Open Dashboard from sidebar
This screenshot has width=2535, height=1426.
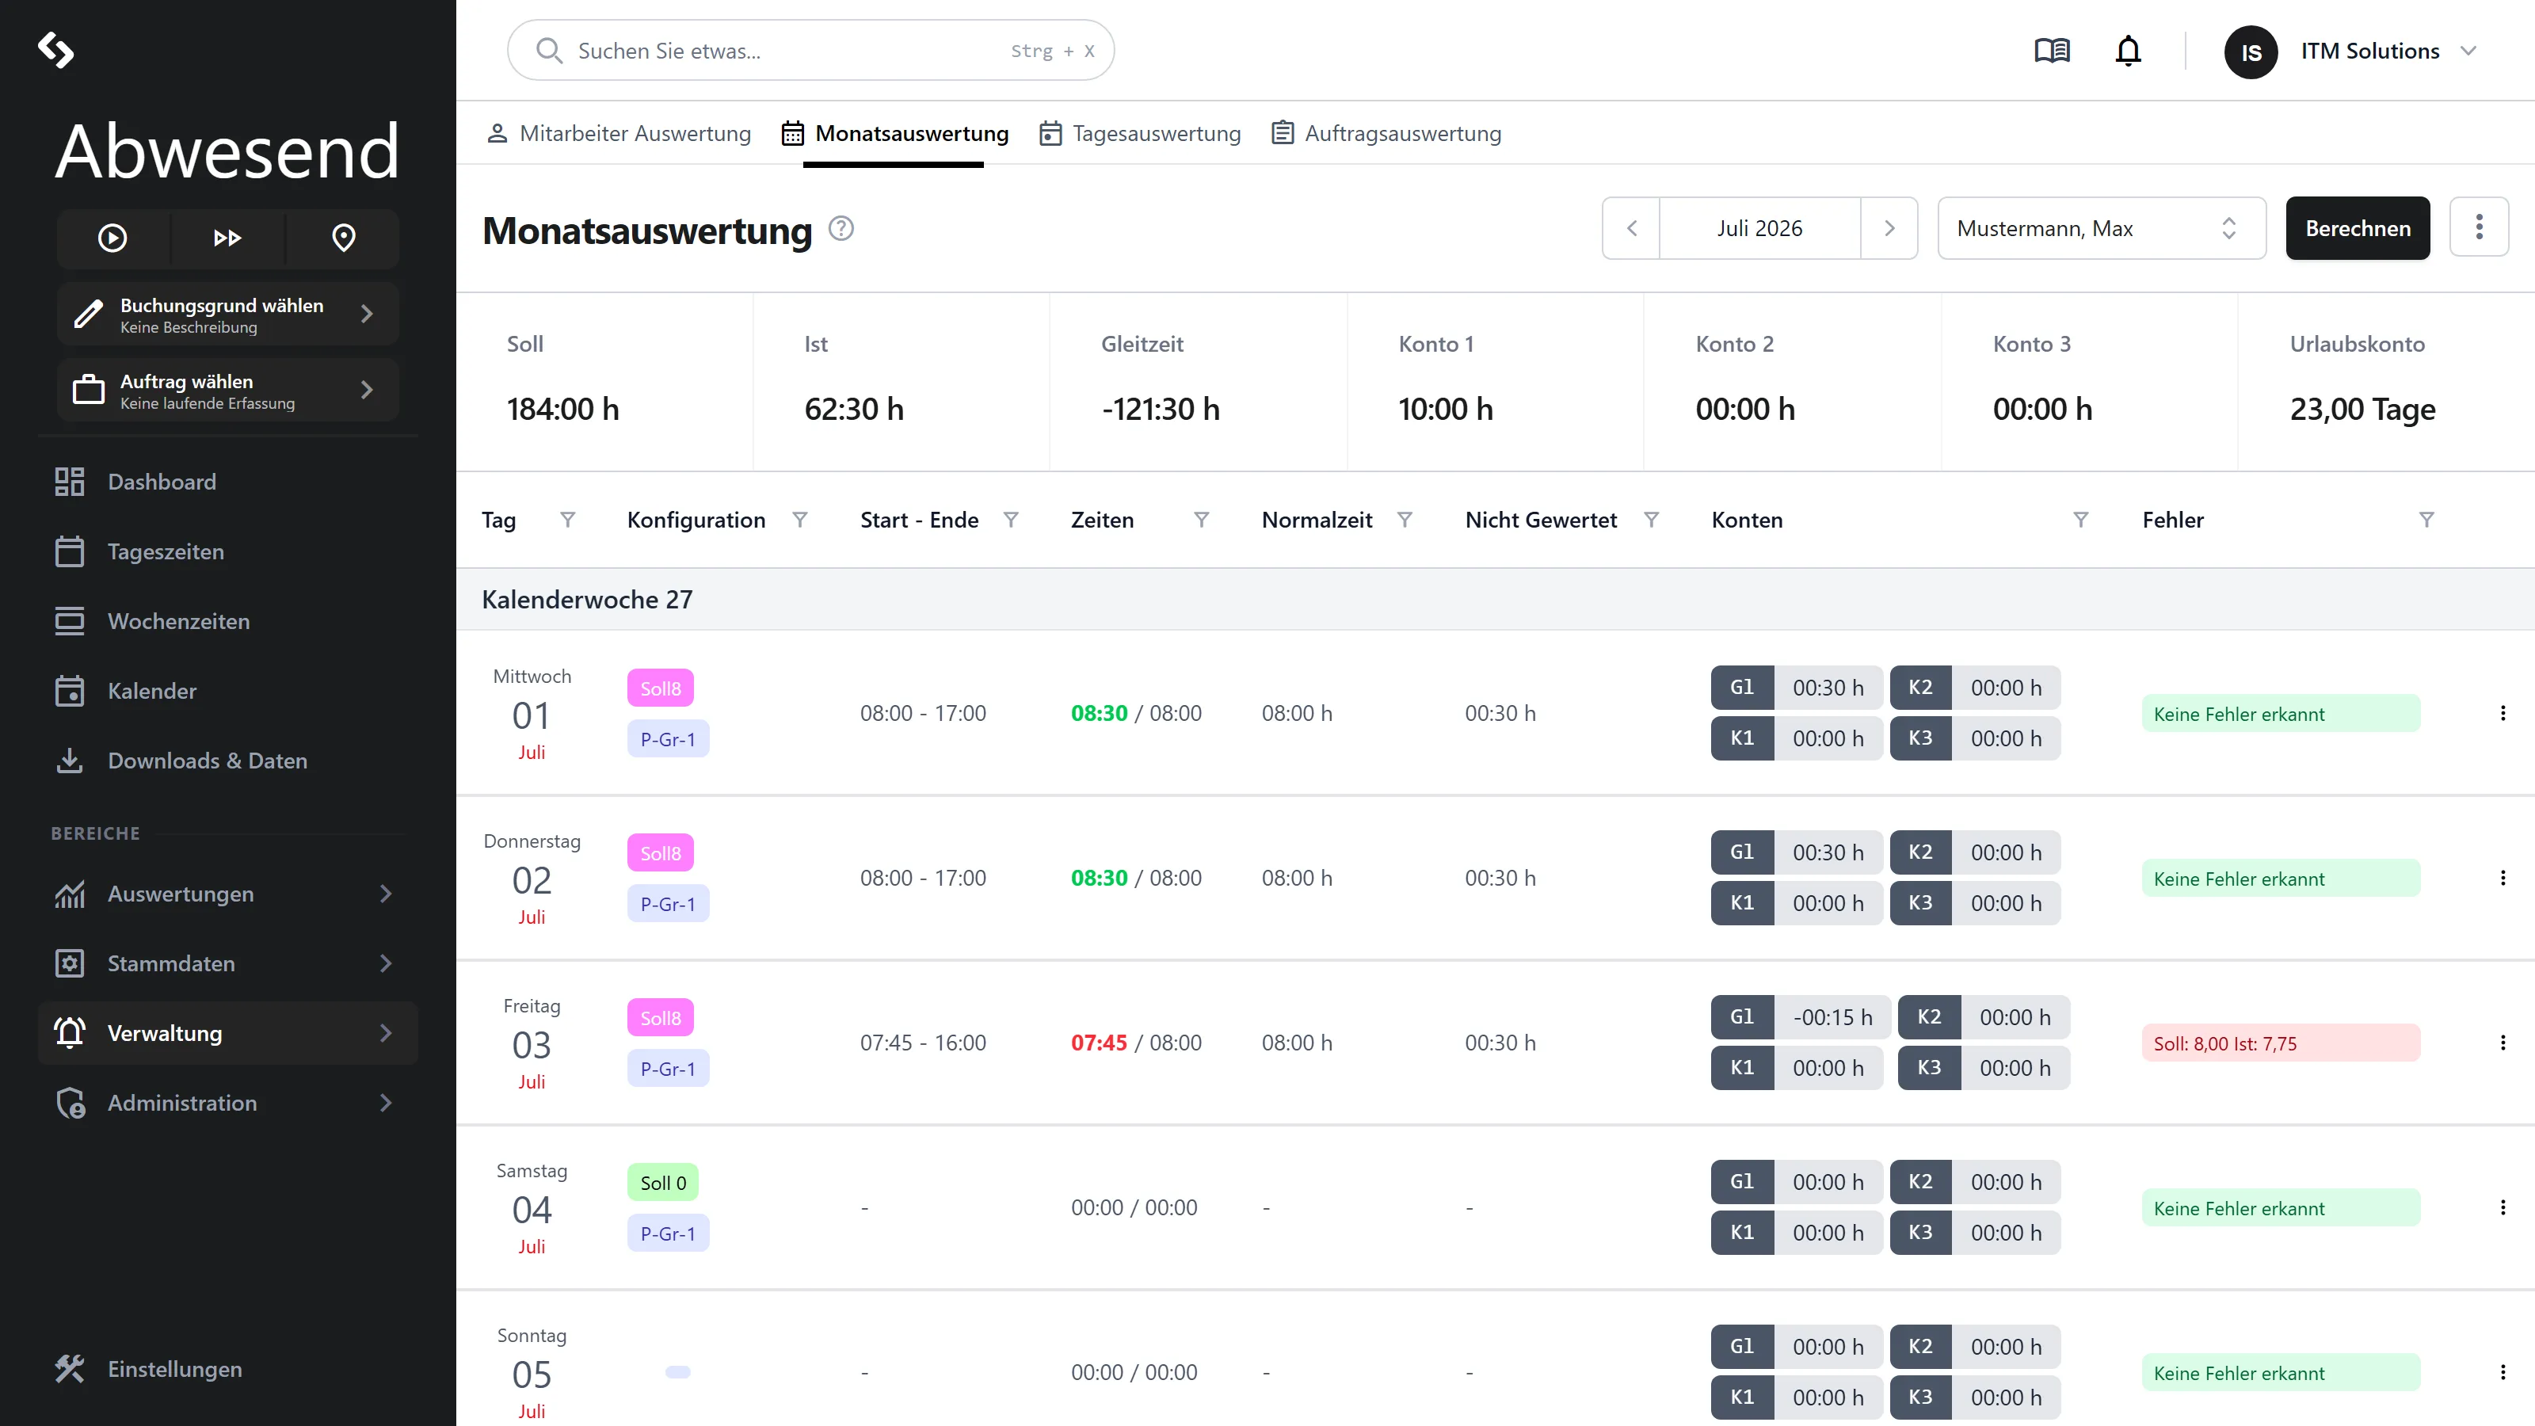227,482
